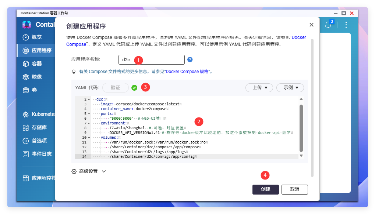The height and width of the screenshot is (214, 375).
Task: Click the image: coracoo/docker2compose:latest line
Action: pyautogui.click(x=141, y=104)
